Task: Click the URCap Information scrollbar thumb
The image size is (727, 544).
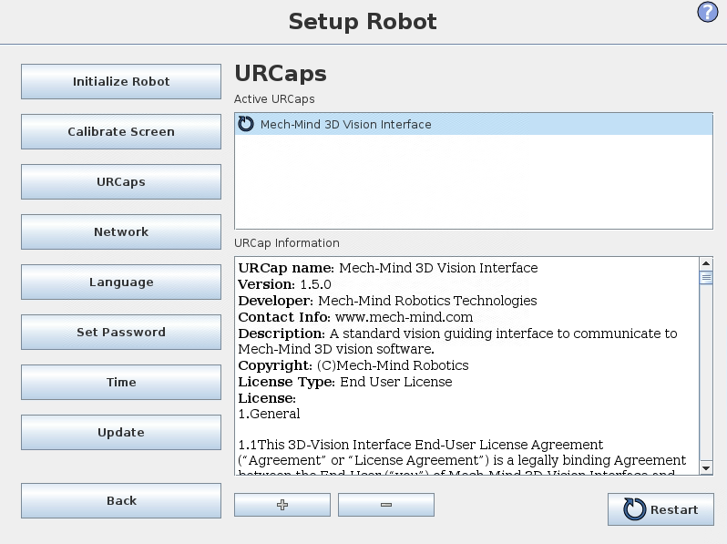Action: [x=706, y=278]
